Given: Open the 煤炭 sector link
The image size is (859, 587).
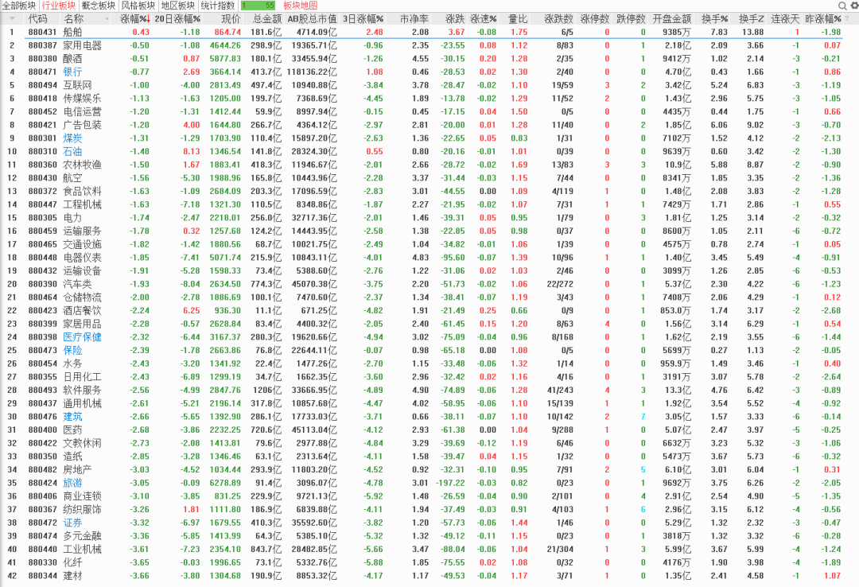Looking at the screenshot, I should click(x=72, y=138).
